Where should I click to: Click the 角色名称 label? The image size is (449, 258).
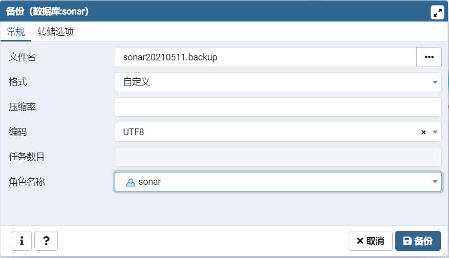27,182
